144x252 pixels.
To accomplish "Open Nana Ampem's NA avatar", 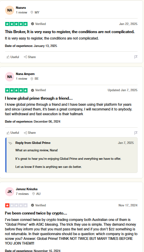I will pos(10,77).
